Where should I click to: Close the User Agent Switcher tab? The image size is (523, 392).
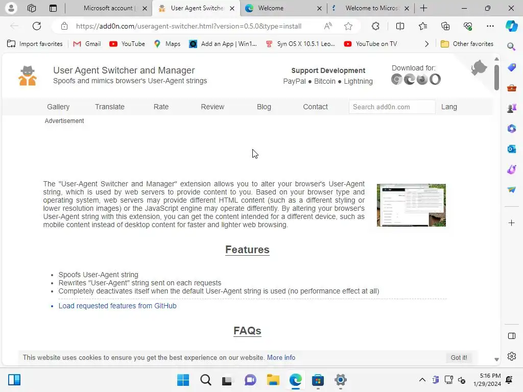click(232, 8)
